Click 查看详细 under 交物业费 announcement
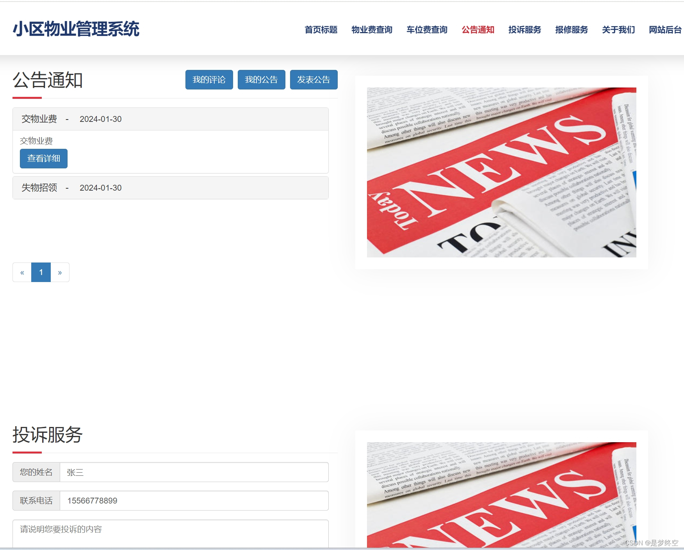The image size is (684, 550). click(x=43, y=159)
